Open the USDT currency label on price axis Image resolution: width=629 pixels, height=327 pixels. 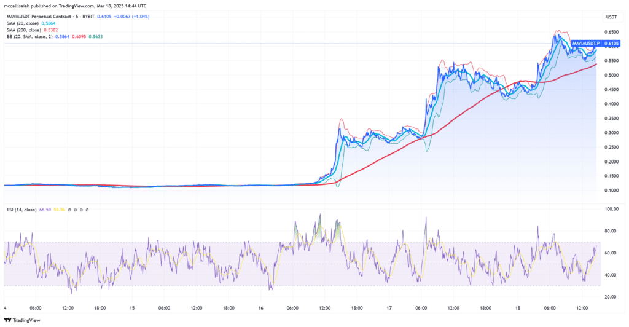(x=611, y=17)
